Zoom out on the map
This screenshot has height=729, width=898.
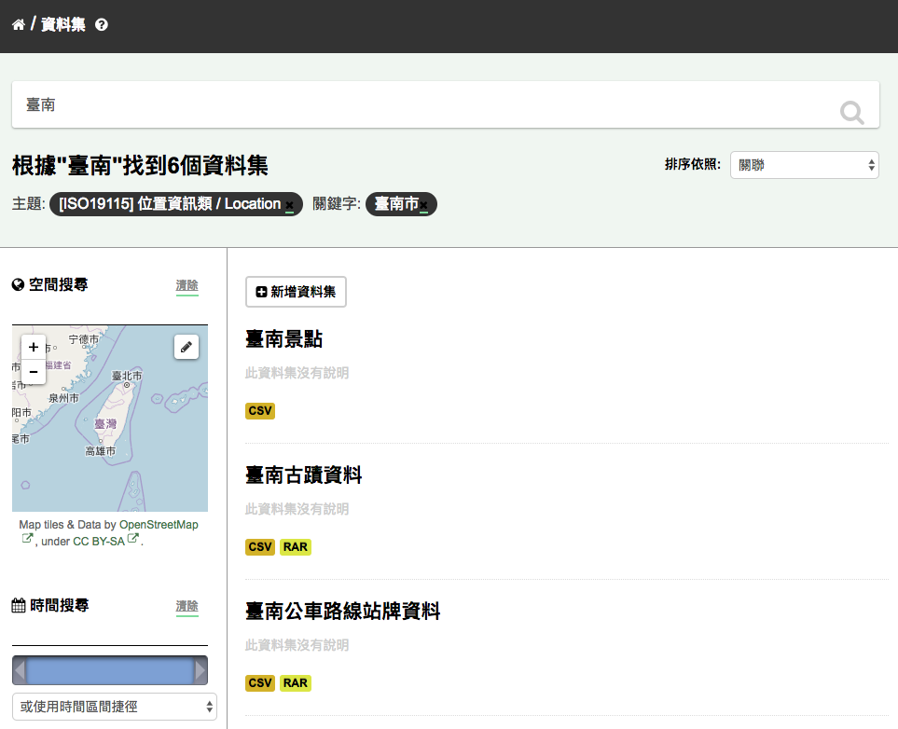pos(34,372)
